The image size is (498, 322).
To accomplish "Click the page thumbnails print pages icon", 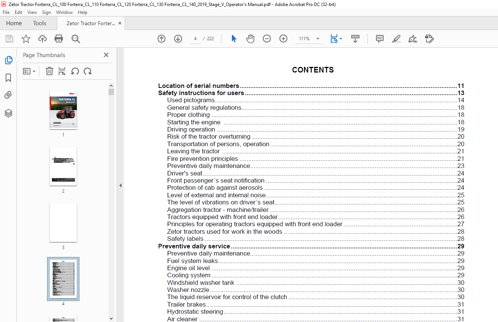I will pos(62,71).
